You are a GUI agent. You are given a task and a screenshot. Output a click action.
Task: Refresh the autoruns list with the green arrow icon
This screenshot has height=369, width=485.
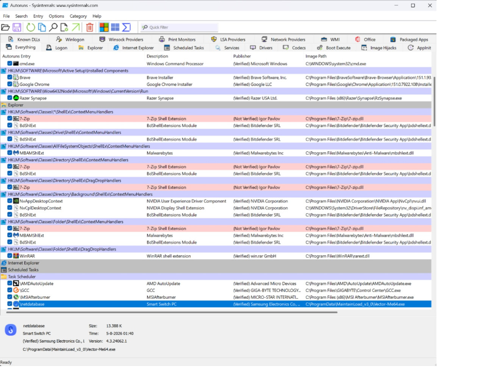(31, 27)
